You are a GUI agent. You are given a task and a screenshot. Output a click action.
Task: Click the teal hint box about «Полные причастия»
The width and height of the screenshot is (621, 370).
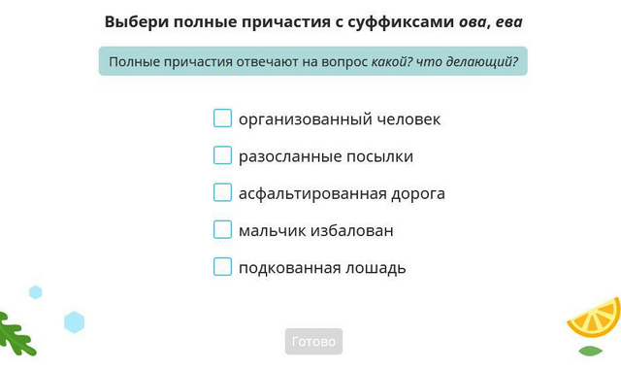(x=312, y=61)
